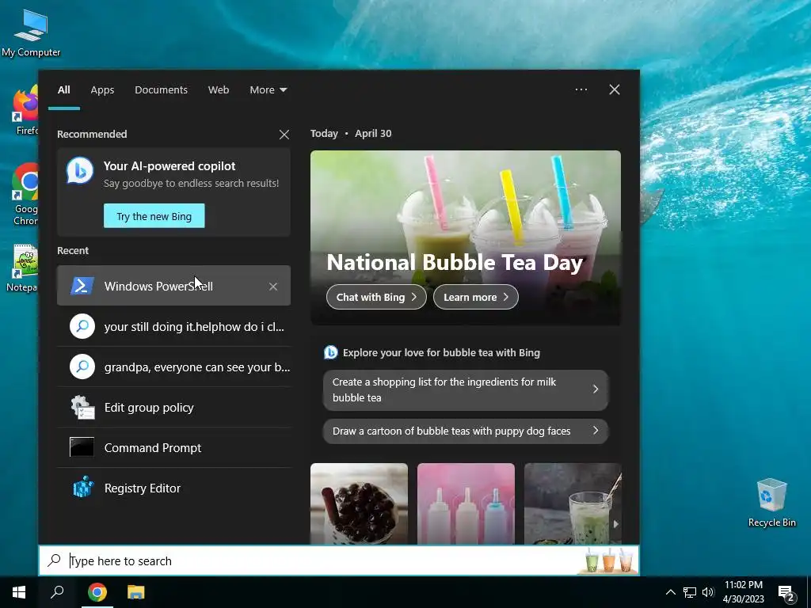Open the 'grandpa, everyone can see' search entry
This screenshot has height=608, width=811.
click(173, 367)
